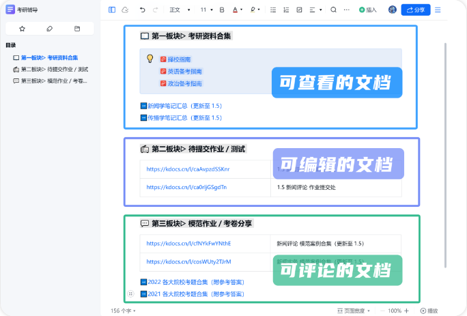Go to 第二板块 in outline

coord(54,69)
